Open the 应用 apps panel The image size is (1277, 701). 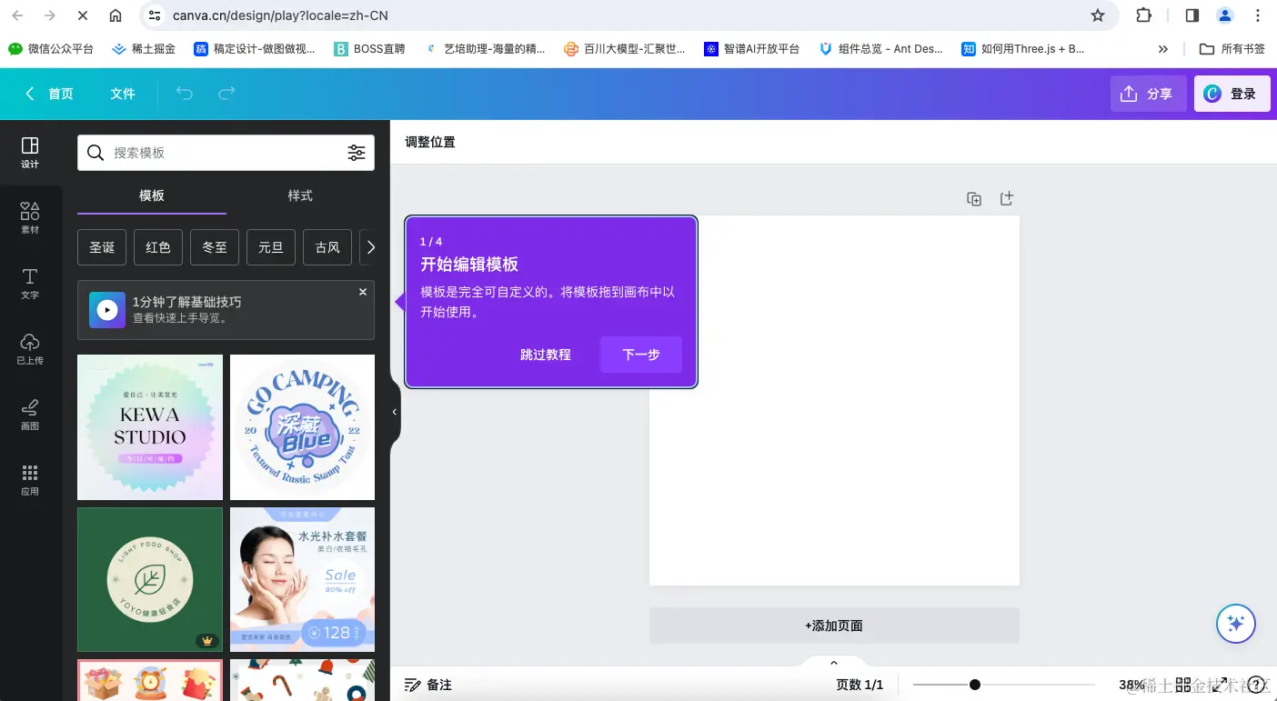[30, 479]
